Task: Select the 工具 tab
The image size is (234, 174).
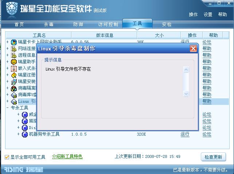Action: coord(137,23)
